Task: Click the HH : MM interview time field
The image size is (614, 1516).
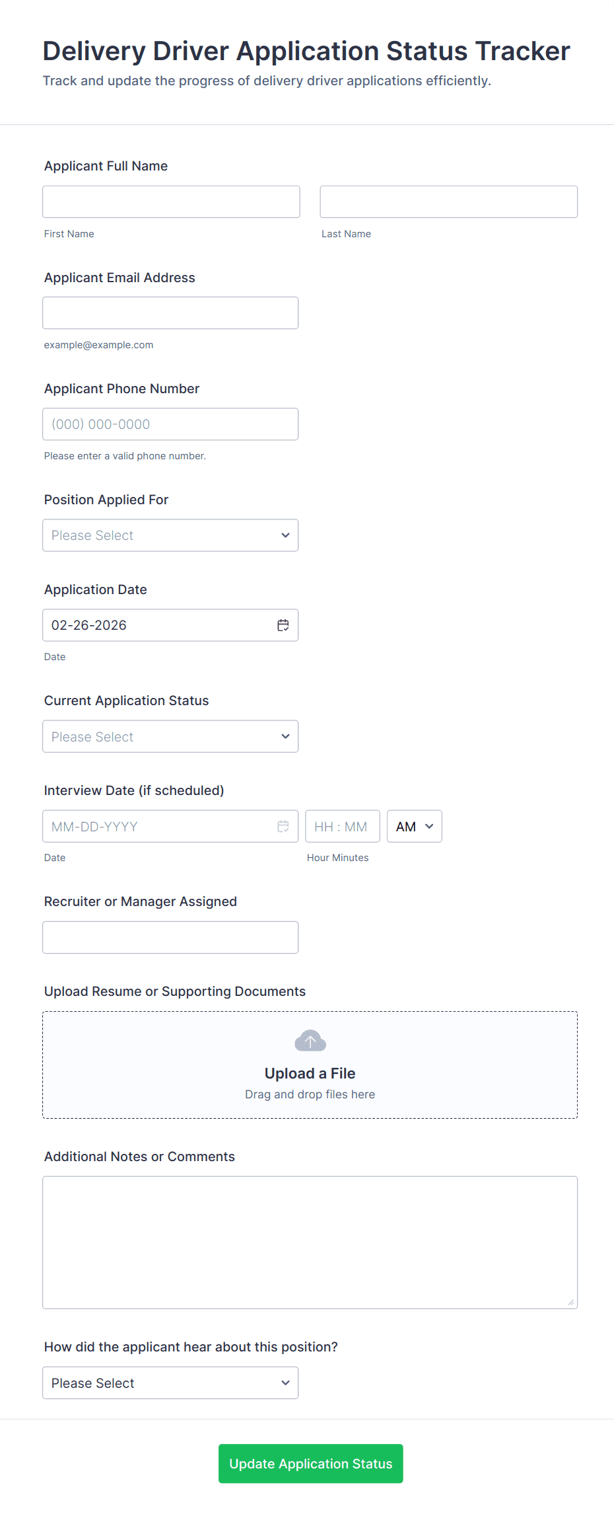Action: [x=342, y=826]
